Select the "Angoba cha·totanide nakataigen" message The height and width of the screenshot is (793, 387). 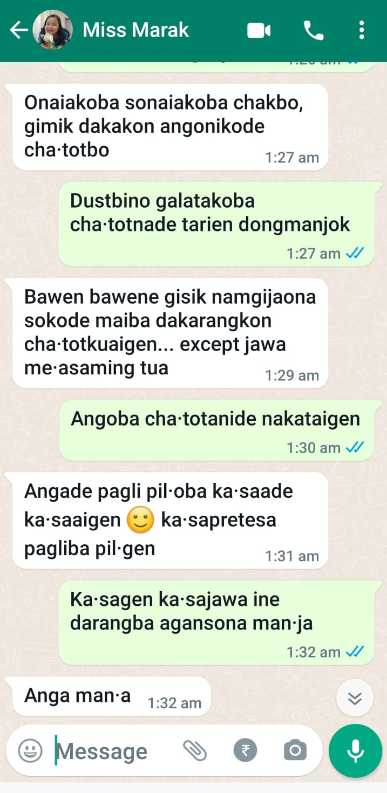pyautogui.click(x=216, y=430)
